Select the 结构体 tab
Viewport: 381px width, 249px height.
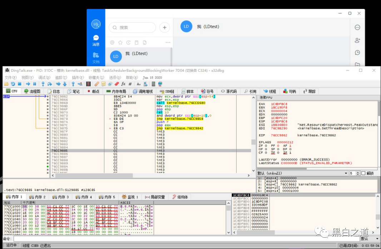tap(180, 197)
